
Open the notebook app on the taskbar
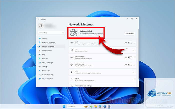coord(100,107)
